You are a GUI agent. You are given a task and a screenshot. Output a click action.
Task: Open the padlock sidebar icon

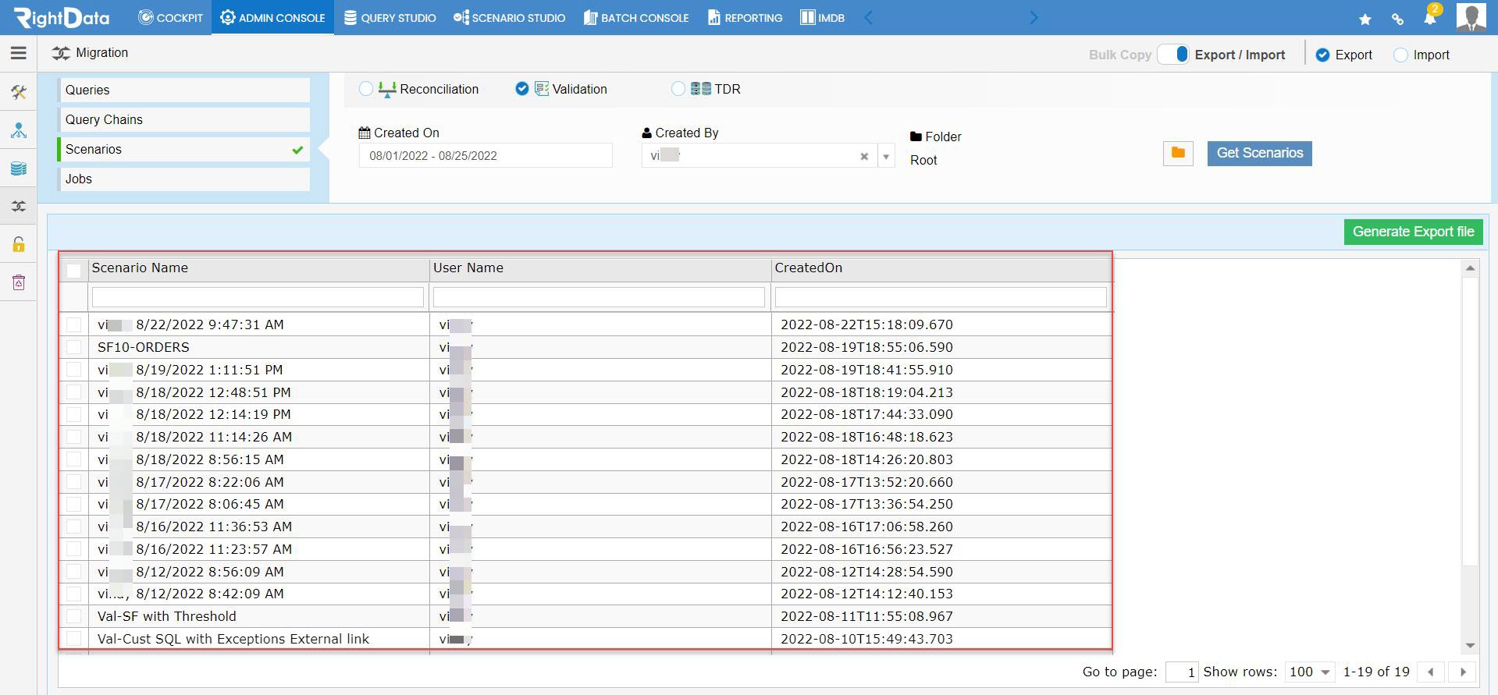pos(19,244)
